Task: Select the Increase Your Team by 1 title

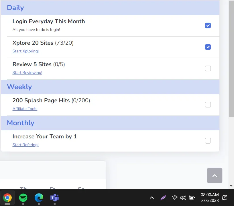Action: tap(45, 137)
